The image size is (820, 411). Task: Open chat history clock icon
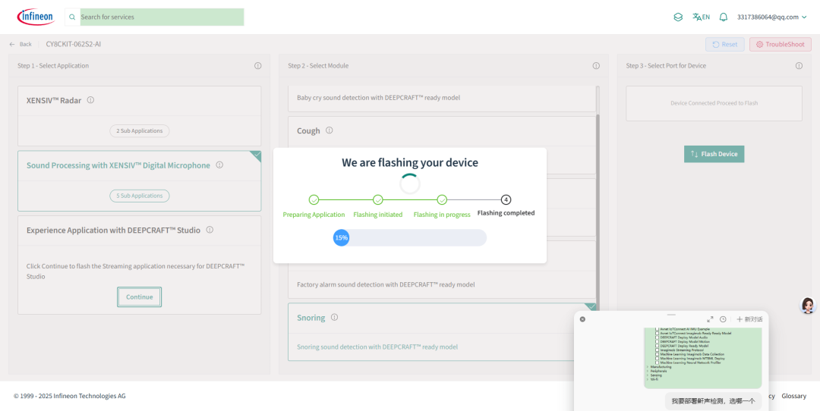[723, 319]
